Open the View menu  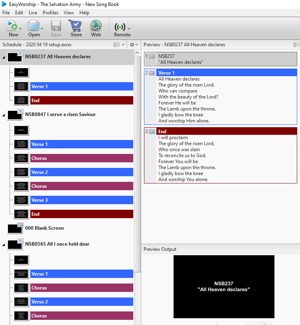coord(69,13)
